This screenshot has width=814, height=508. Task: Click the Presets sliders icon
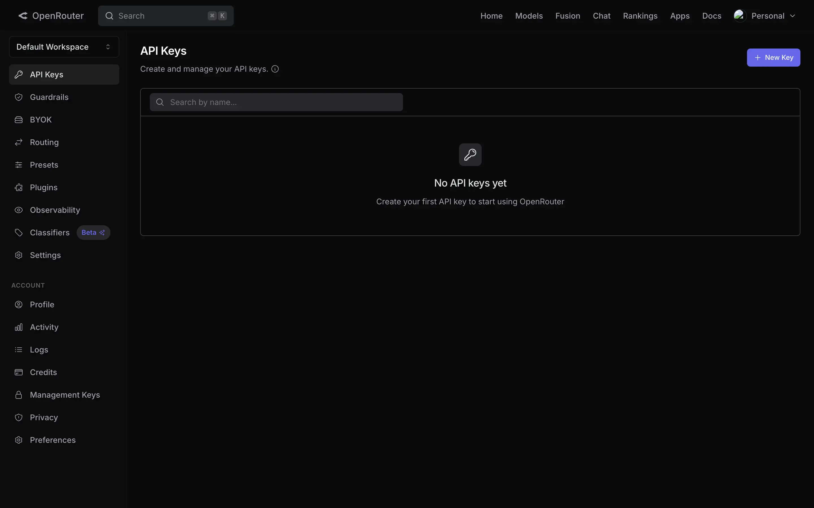19,165
